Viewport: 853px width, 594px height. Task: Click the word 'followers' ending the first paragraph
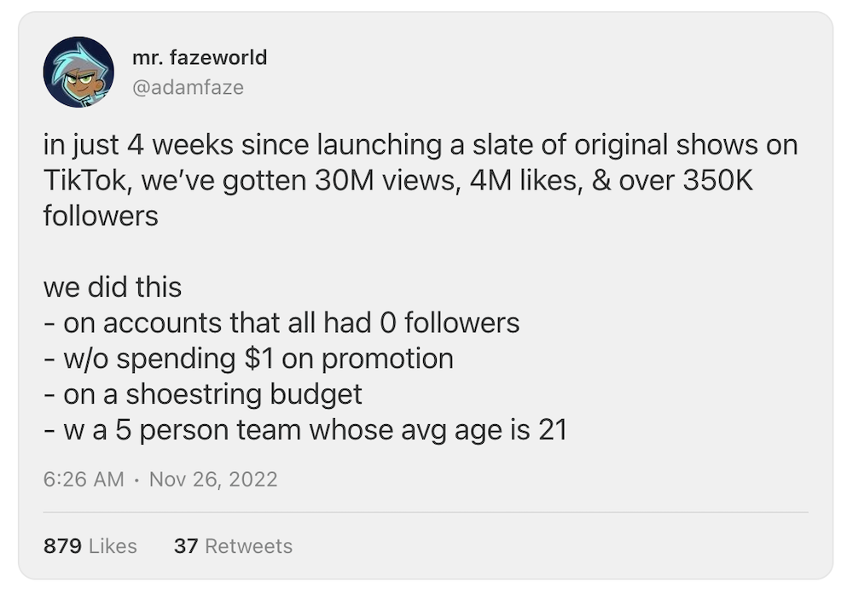pyautogui.click(x=101, y=216)
